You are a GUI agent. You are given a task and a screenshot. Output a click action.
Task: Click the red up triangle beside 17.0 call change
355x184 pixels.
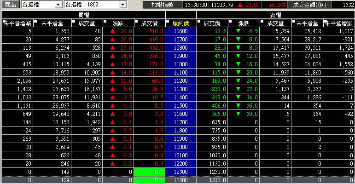[112, 64]
